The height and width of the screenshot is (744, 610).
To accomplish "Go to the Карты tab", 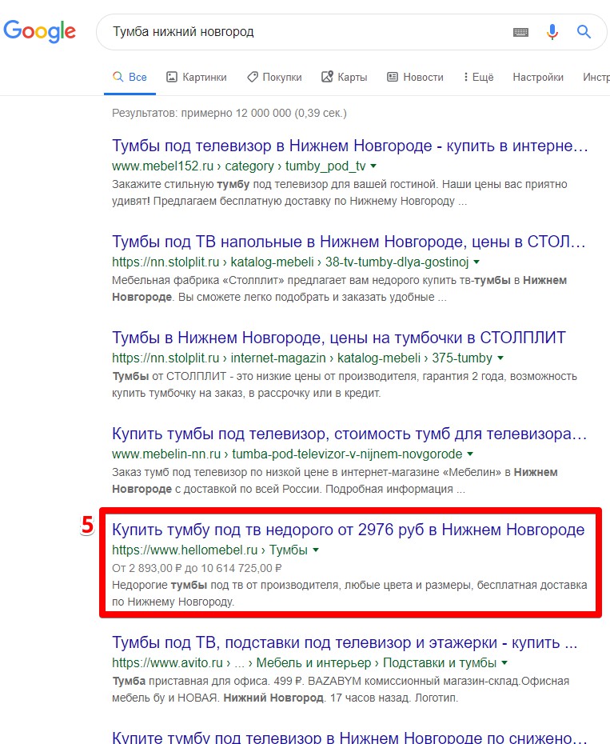I will pyautogui.click(x=344, y=77).
